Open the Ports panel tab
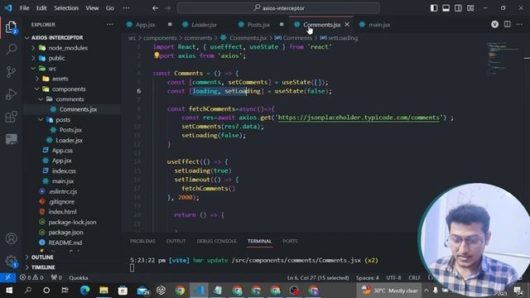Viewport: 530px width, 298px height. (290, 241)
